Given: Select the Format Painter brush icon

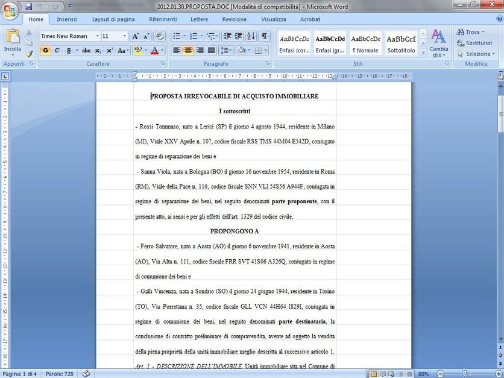Looking at the screenshot, I should coord(29,54).
